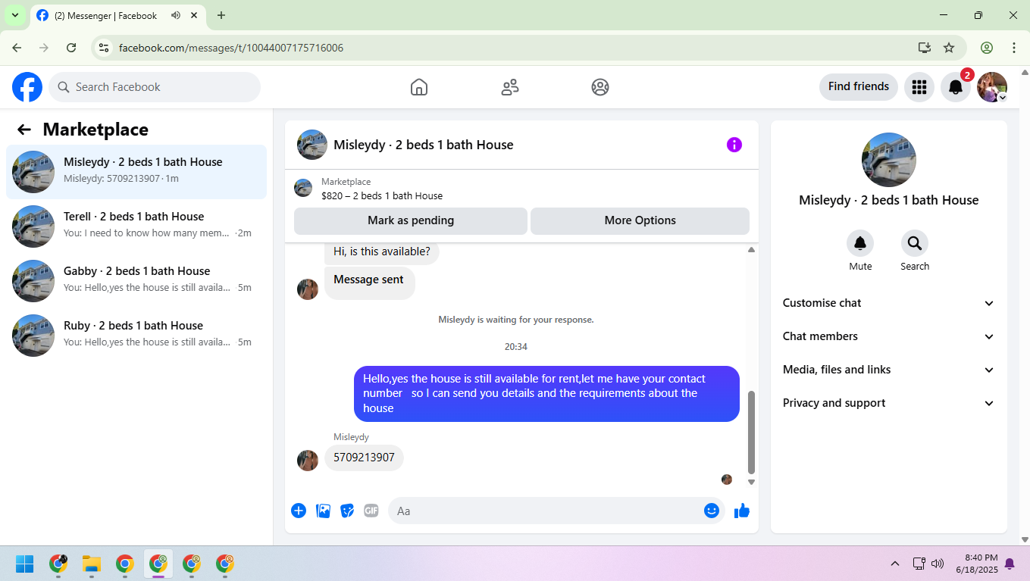Open conversation information purple icon
Image resolution: width=1030 pixels, height=581 pixels.
[x=734, y=145]
